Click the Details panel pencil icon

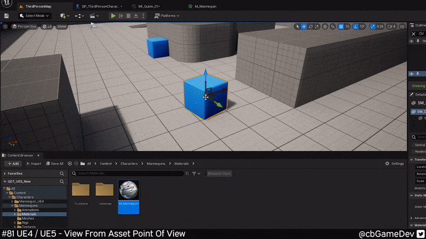[x=412, y=95]
